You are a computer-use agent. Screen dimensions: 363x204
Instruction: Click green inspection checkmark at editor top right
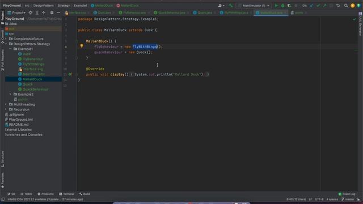354,19
